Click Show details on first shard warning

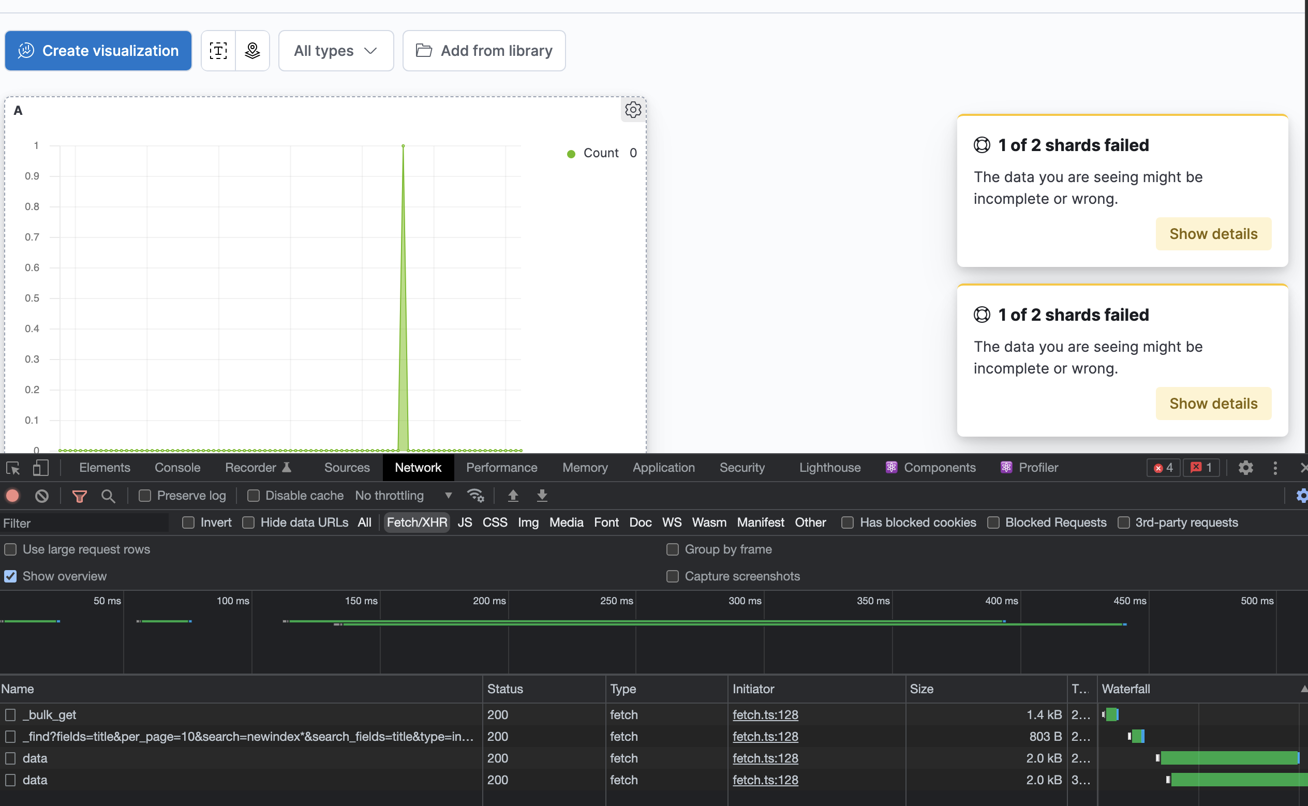pyautogui.click(x=1213, y=234)
